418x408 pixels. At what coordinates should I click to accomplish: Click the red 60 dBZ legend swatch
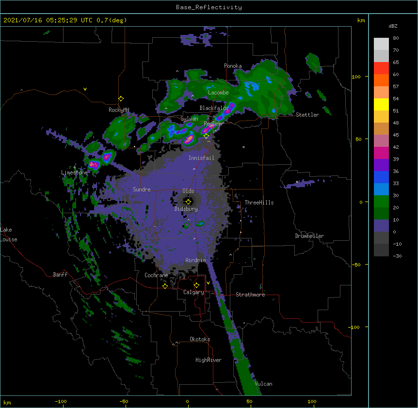coord(381,68)
